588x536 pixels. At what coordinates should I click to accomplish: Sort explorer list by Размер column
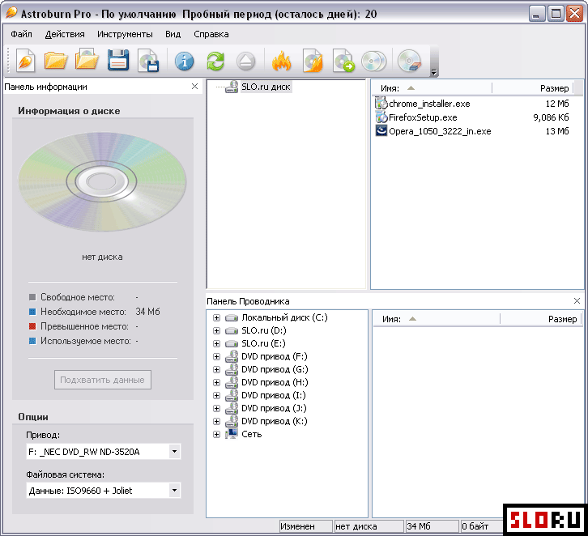[540, 319]
